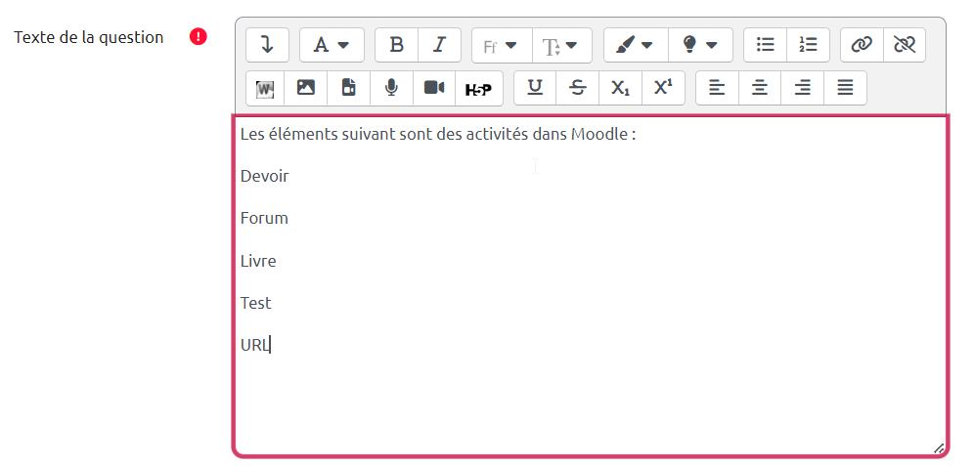Create a numbered list
974x466 pixels.
coord(808,45)
